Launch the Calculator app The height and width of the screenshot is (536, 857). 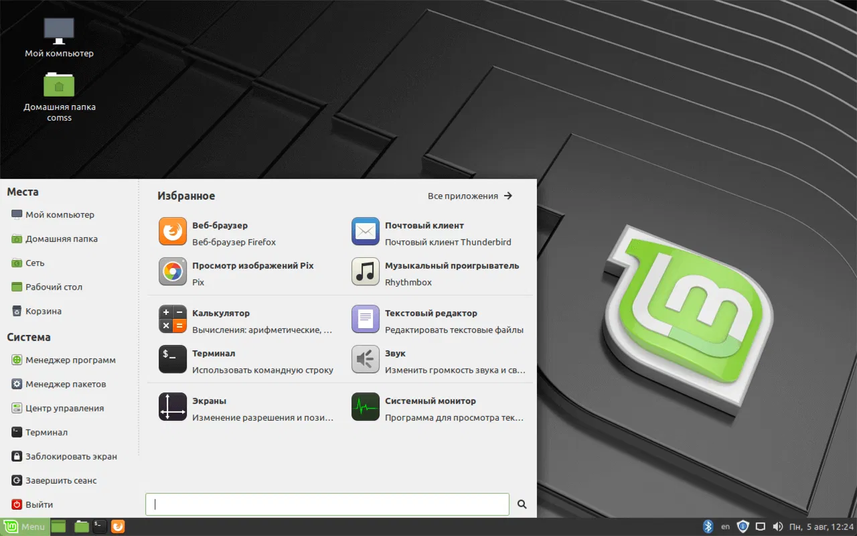tap(221, 319)
